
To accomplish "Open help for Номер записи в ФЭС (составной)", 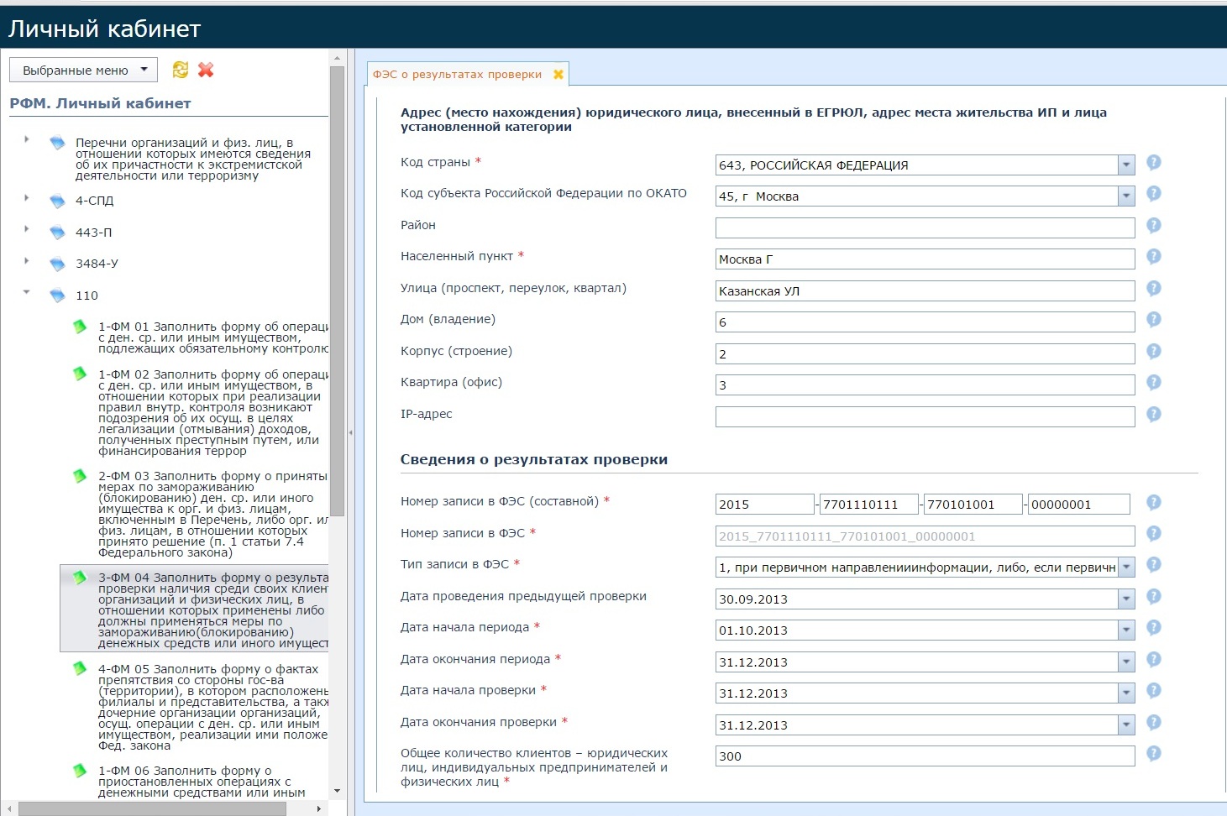I will 1154,502.
